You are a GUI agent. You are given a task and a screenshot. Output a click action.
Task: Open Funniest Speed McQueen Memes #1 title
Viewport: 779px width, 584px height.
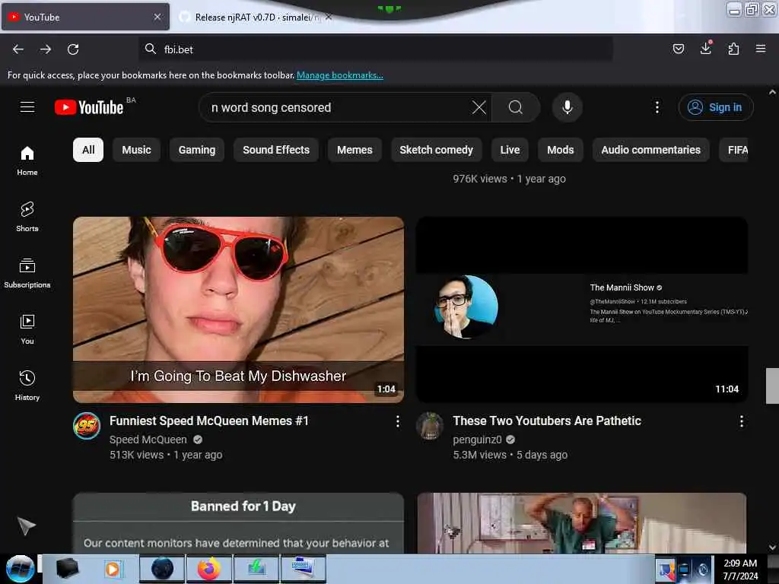click(x=209, y=421)
